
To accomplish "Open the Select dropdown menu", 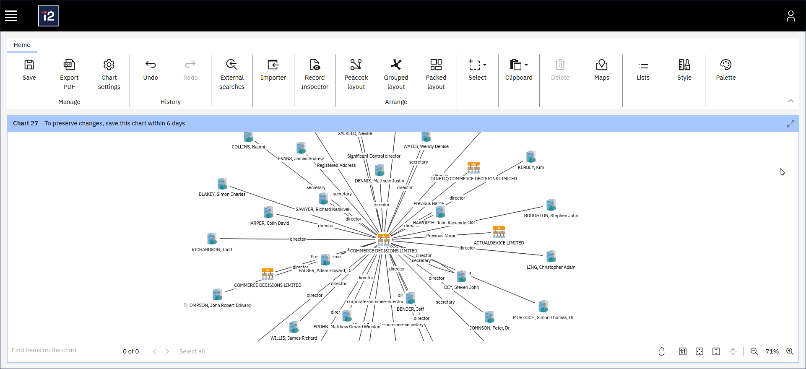I will coord(478,70).
